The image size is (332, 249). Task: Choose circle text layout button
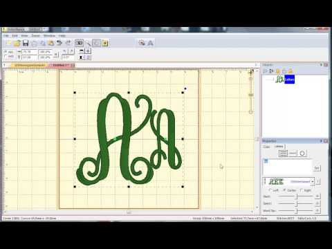pos(302,154)
